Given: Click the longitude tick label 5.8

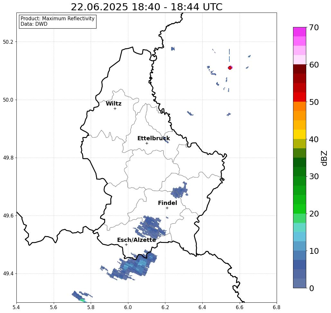Looking at the screenshot, I should click(x=91, y=307).
